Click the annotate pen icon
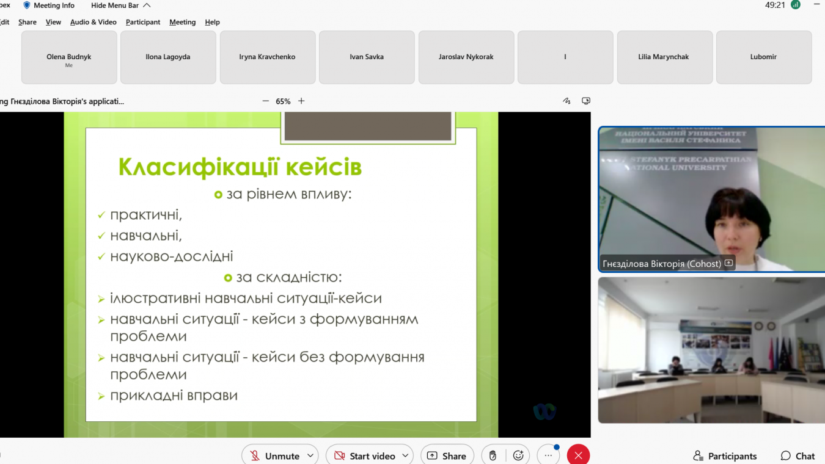825x464 pixels. 566,101
